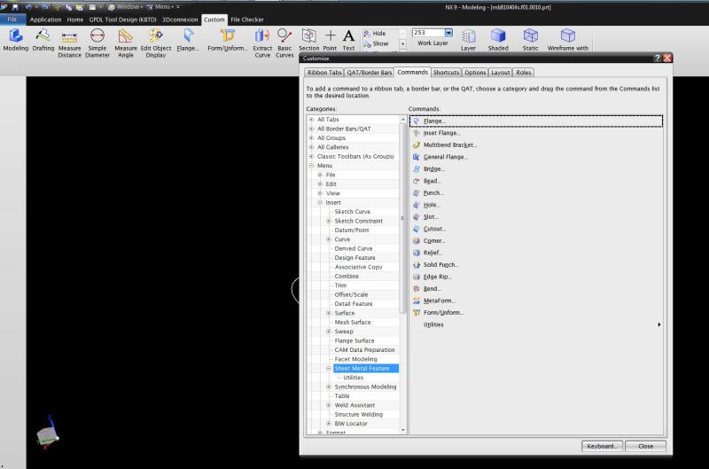Select the Text tool

point(348,40)
